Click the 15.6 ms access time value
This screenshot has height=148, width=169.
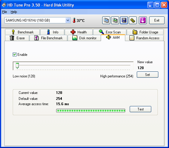click(62, 104)
